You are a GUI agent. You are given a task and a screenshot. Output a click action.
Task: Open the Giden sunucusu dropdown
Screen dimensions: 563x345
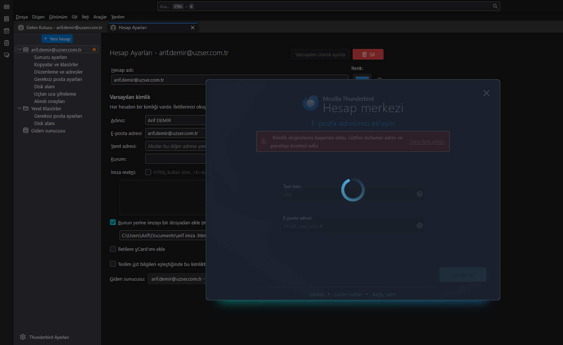tap(177, 279)
